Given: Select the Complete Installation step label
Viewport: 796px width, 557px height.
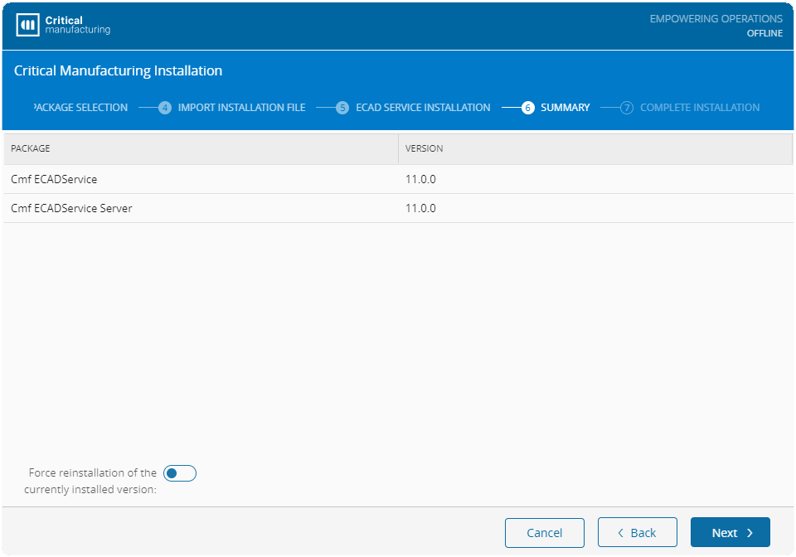Looking at the screenshot, I should [x=700, y=108].
